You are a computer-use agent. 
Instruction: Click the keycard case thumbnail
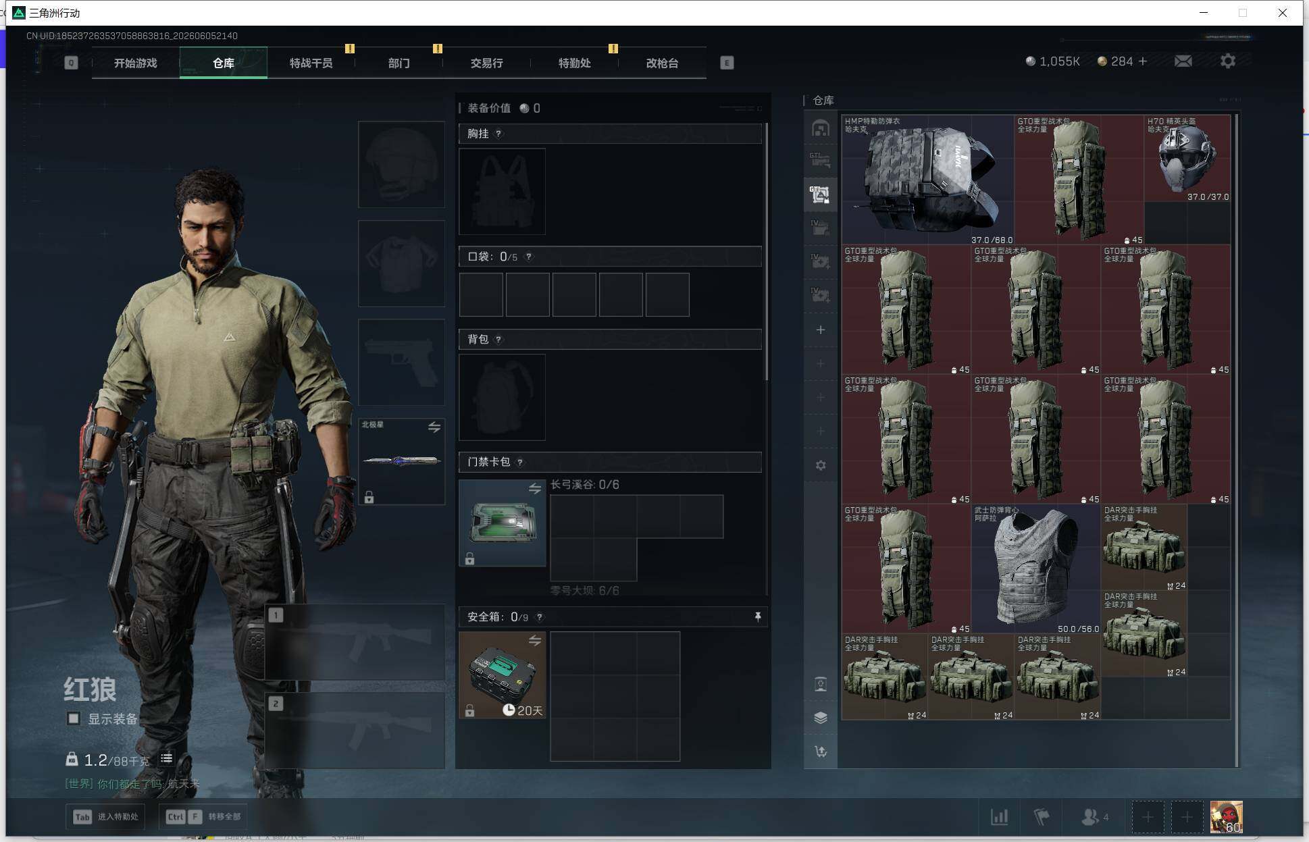[502, 523]
